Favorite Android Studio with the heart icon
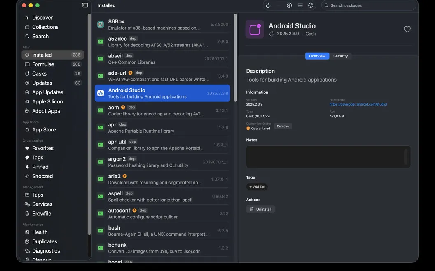Screen dimensions: 435x271 [x=407, y=29]
